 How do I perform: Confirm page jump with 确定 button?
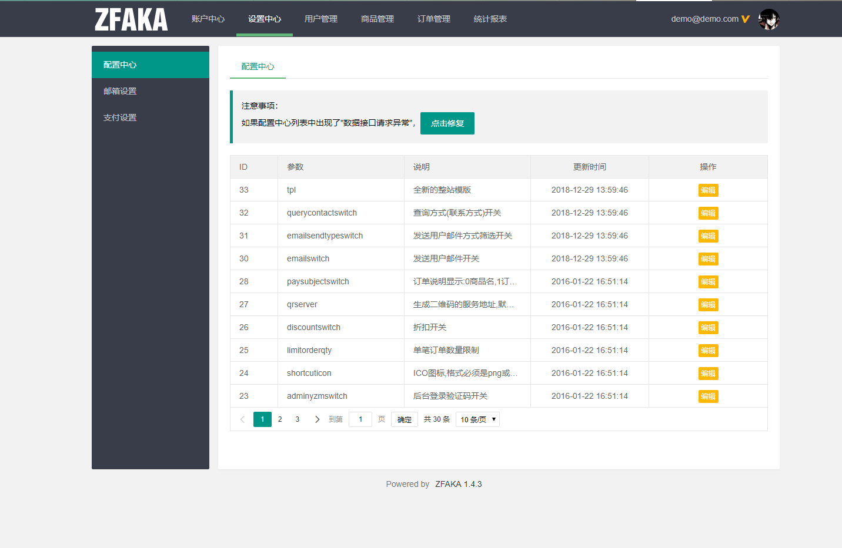coord(405,419)
